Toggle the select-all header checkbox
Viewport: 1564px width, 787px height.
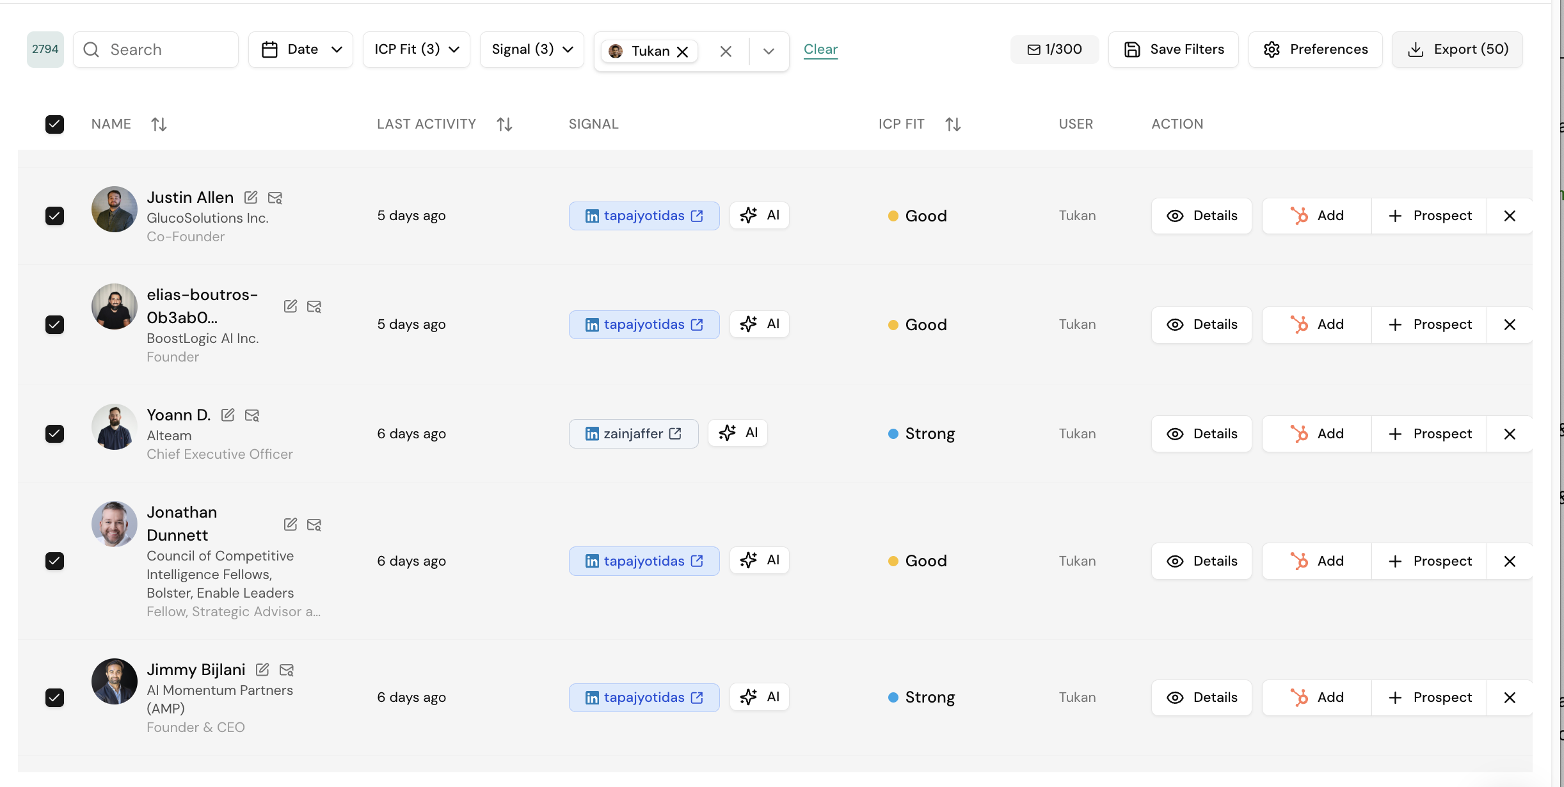click(55, 124)
